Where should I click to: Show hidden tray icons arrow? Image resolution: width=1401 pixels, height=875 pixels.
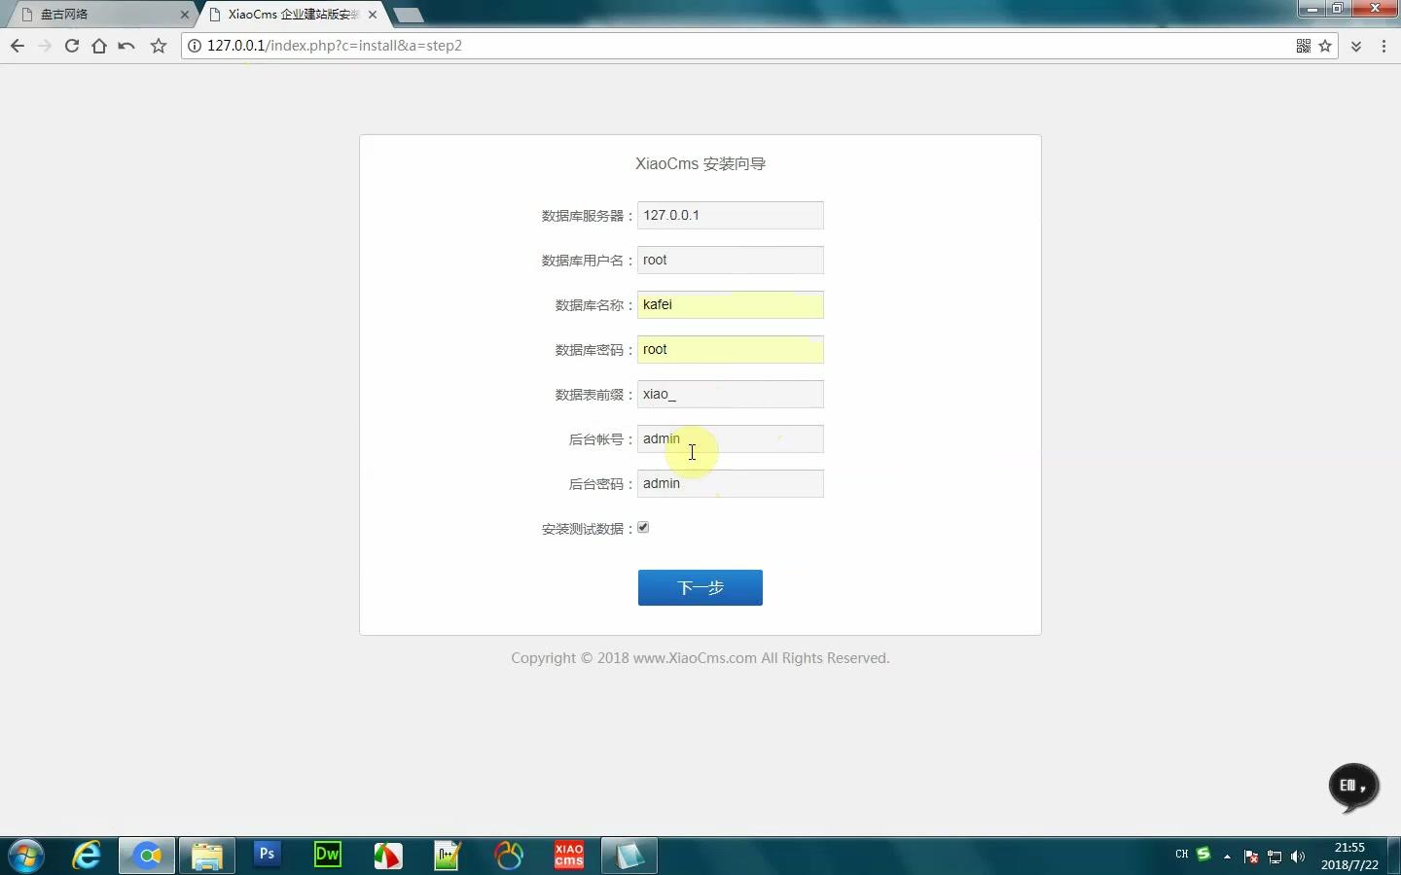tap(1227, 857)
